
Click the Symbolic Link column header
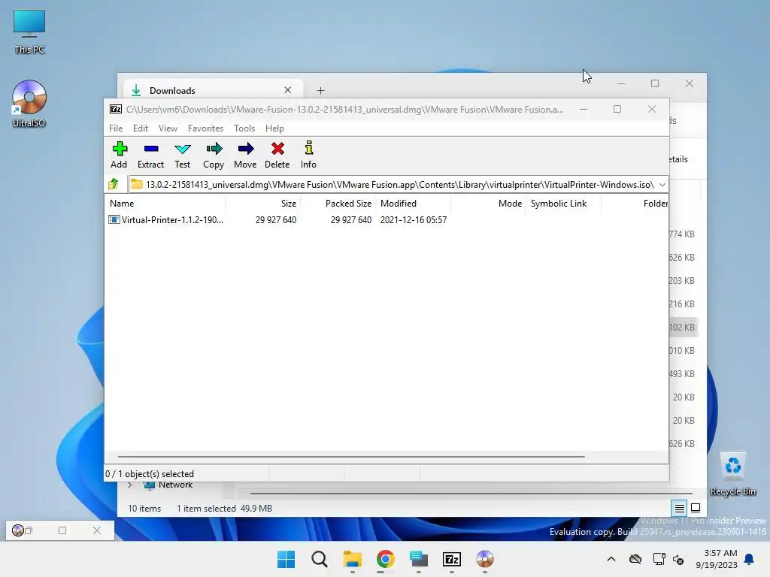(x=563, y=203)
